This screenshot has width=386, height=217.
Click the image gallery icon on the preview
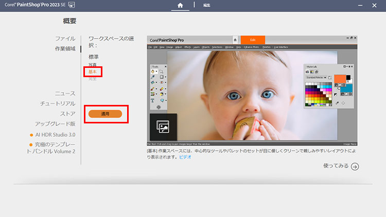[x=163, y=127]
